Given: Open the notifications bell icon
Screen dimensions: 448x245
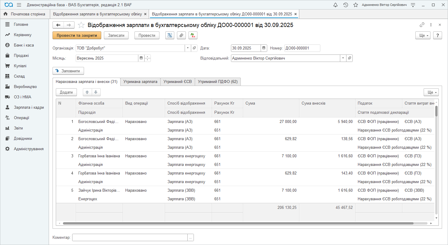Looking at the screenshot, I should pos(335,5).
